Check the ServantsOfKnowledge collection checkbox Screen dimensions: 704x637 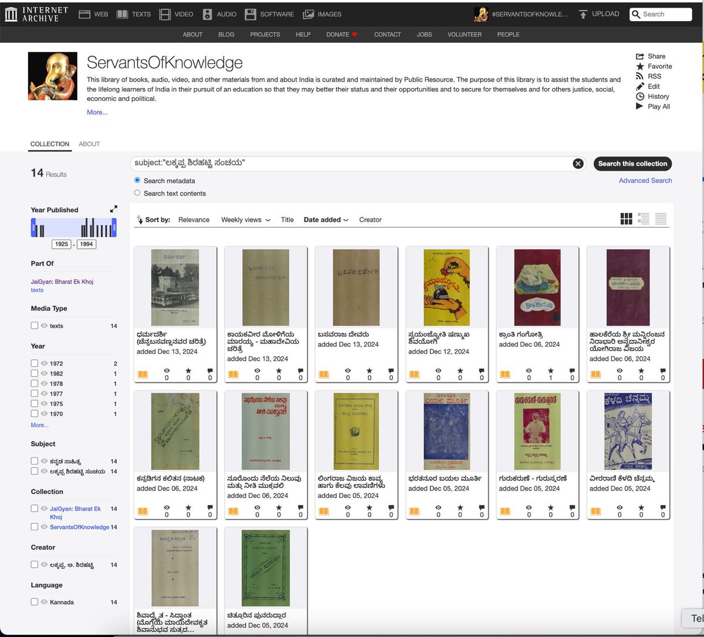(x=35, y=527)
